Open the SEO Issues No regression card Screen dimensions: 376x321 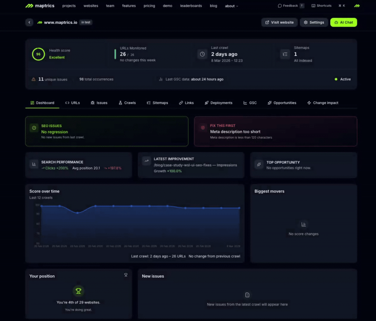(x=107, y=131)
